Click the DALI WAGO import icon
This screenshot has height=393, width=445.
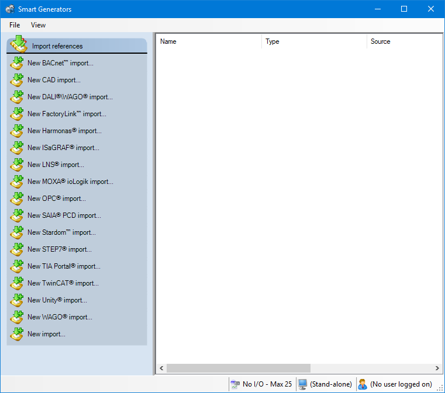(x=17, y=97)
